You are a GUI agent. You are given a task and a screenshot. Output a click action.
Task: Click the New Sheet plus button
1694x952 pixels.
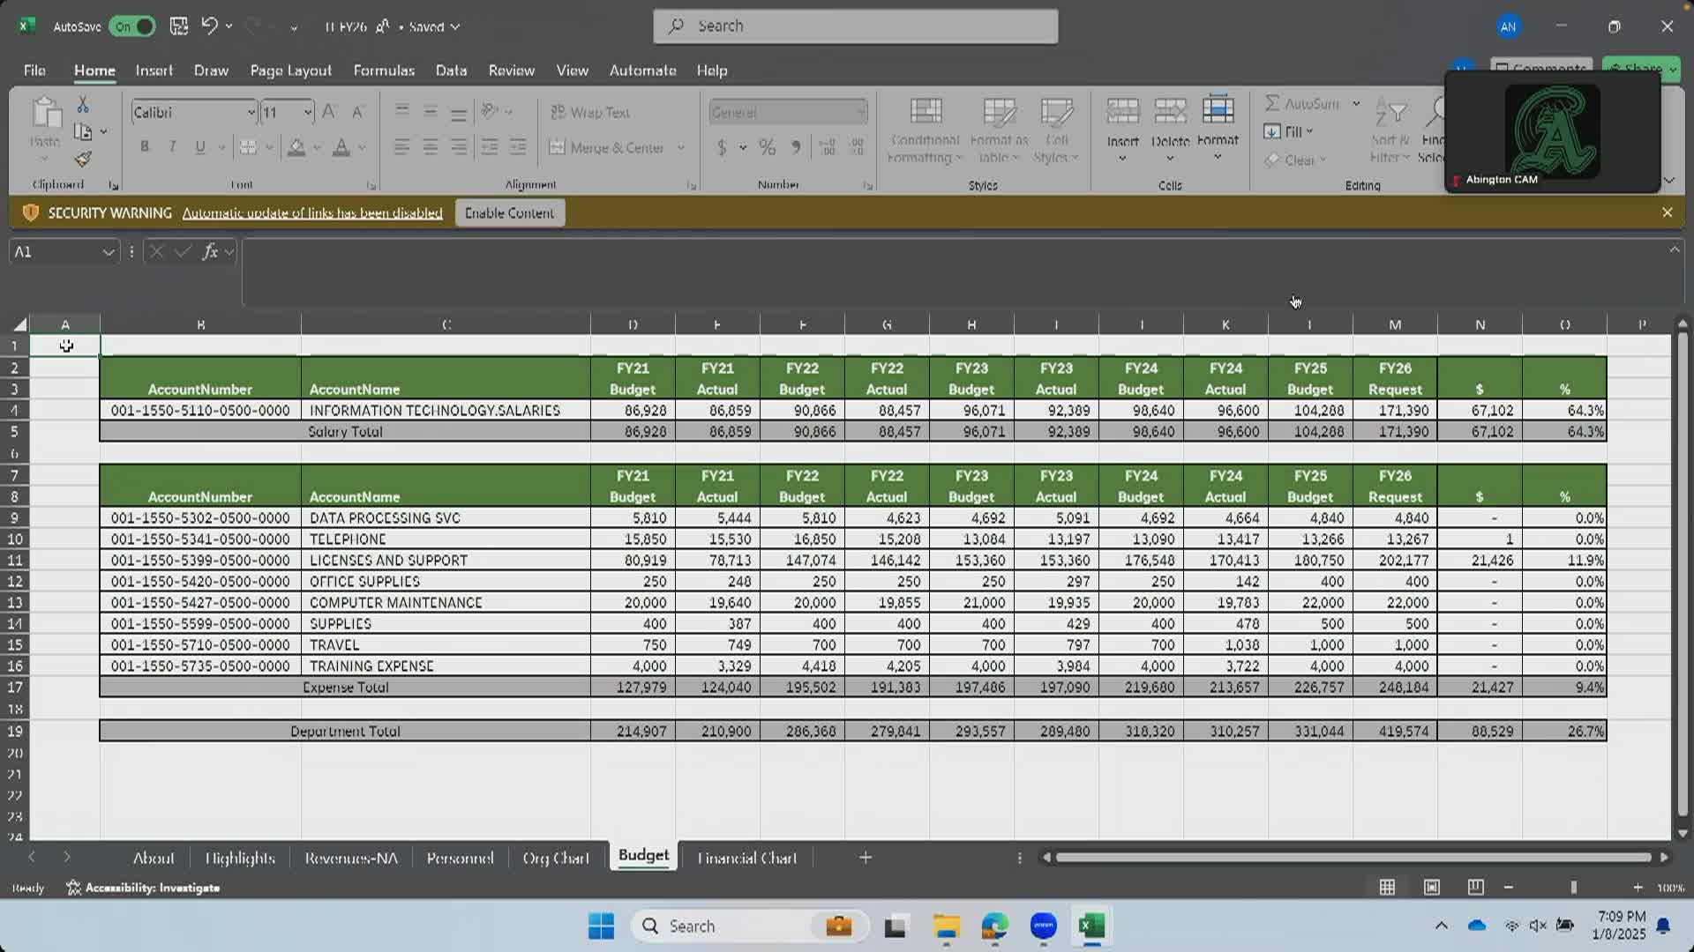[866, 856]
